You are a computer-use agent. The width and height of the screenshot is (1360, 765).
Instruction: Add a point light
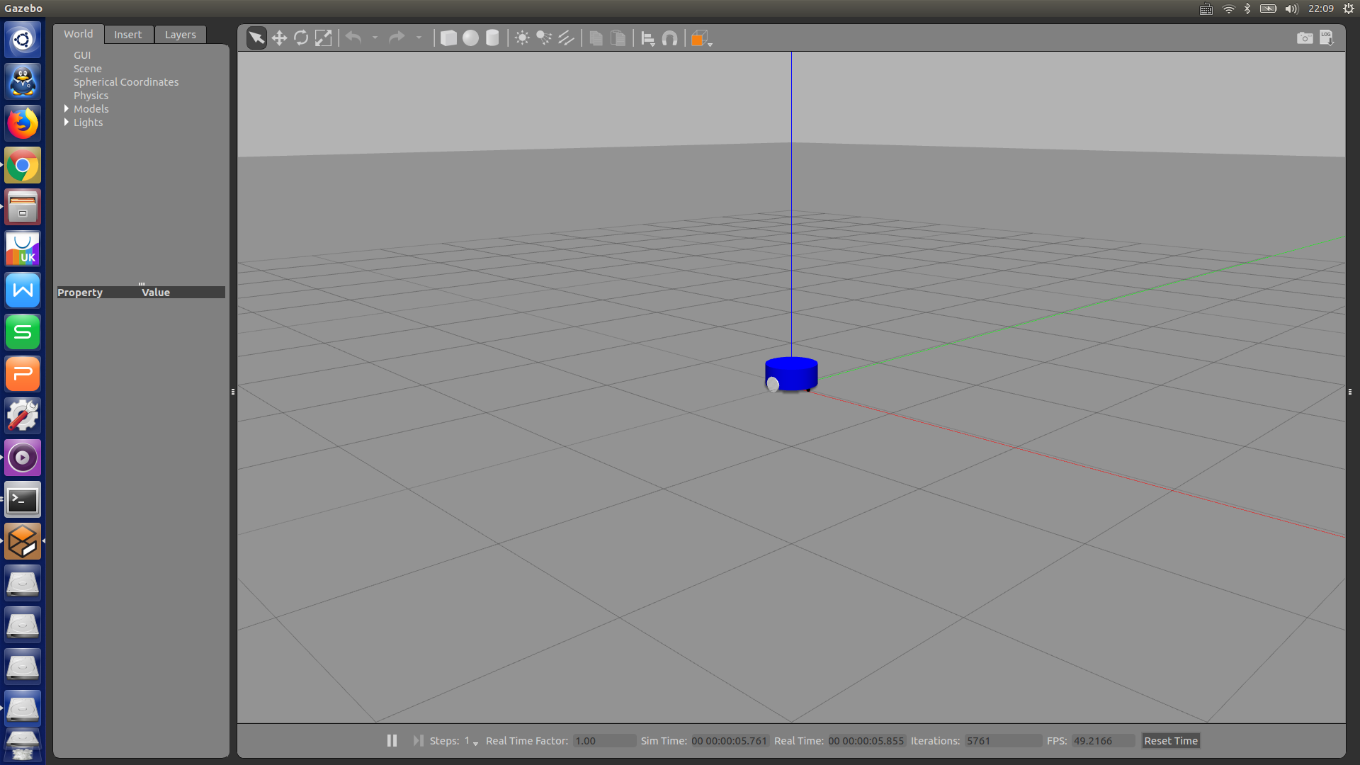coord(522,38)
